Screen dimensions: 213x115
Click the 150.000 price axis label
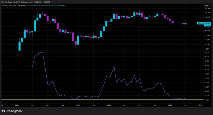click(x=207, y=17)
